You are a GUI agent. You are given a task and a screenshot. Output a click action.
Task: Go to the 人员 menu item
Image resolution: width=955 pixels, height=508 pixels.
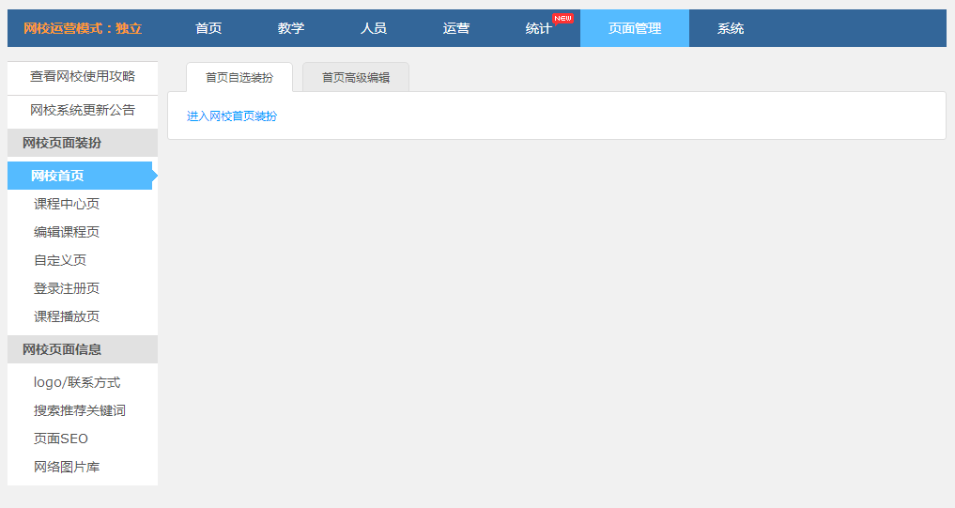(x=374, y=28)
